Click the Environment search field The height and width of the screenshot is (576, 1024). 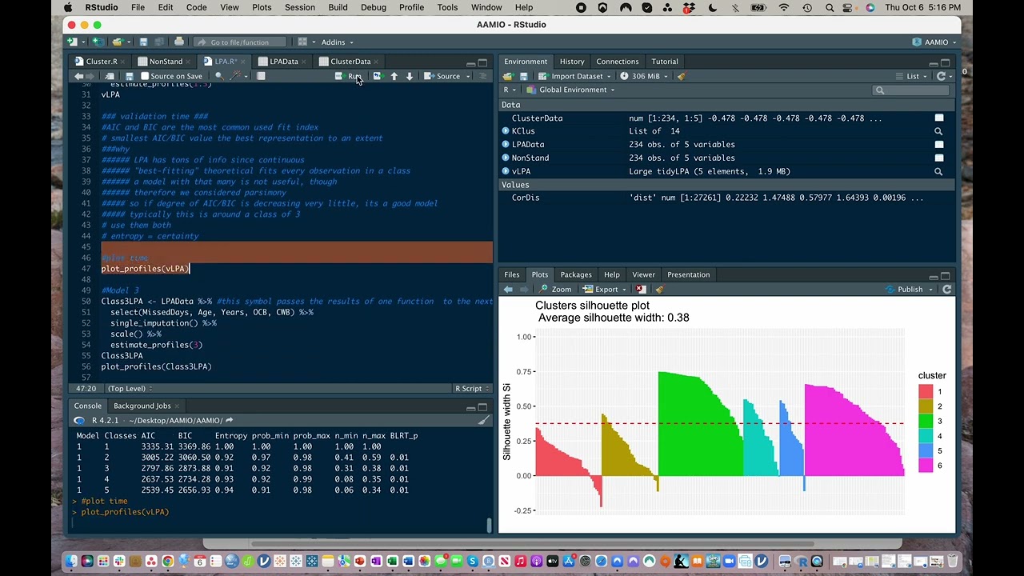pos(911,90)
